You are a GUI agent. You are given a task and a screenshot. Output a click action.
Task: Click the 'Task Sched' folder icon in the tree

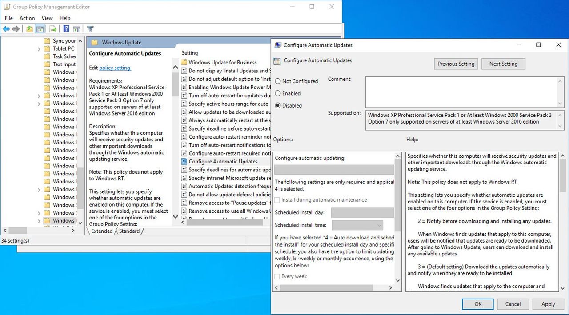click(x=47, y=56)
